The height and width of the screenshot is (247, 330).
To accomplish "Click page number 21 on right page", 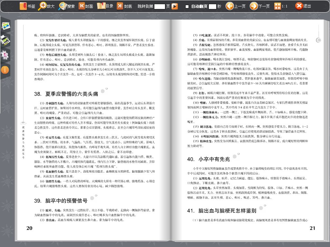I will click(313, 228).
